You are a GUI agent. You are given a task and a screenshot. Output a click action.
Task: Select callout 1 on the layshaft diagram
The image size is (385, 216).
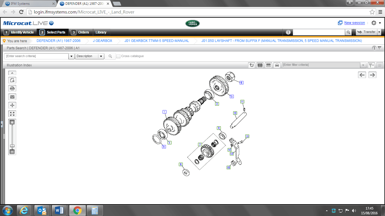click(x=165, y=112)
